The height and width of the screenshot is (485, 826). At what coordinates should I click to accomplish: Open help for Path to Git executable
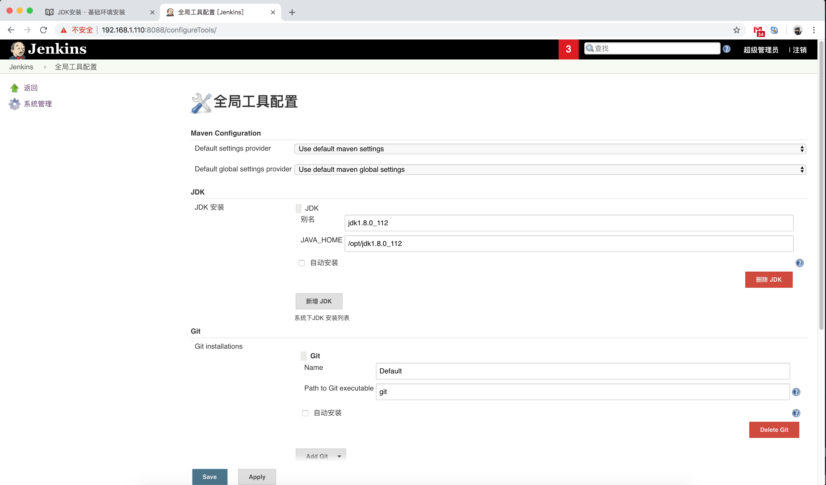click(796, 392)
